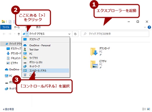The image size is (152, 112).
Task: Select ボリューム (D:) in the dropdown list
Action: [46, 62]
